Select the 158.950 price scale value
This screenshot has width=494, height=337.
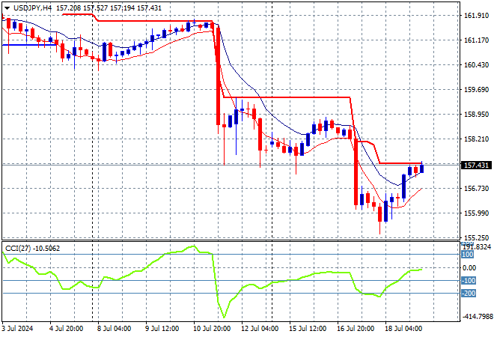(476, 114)
